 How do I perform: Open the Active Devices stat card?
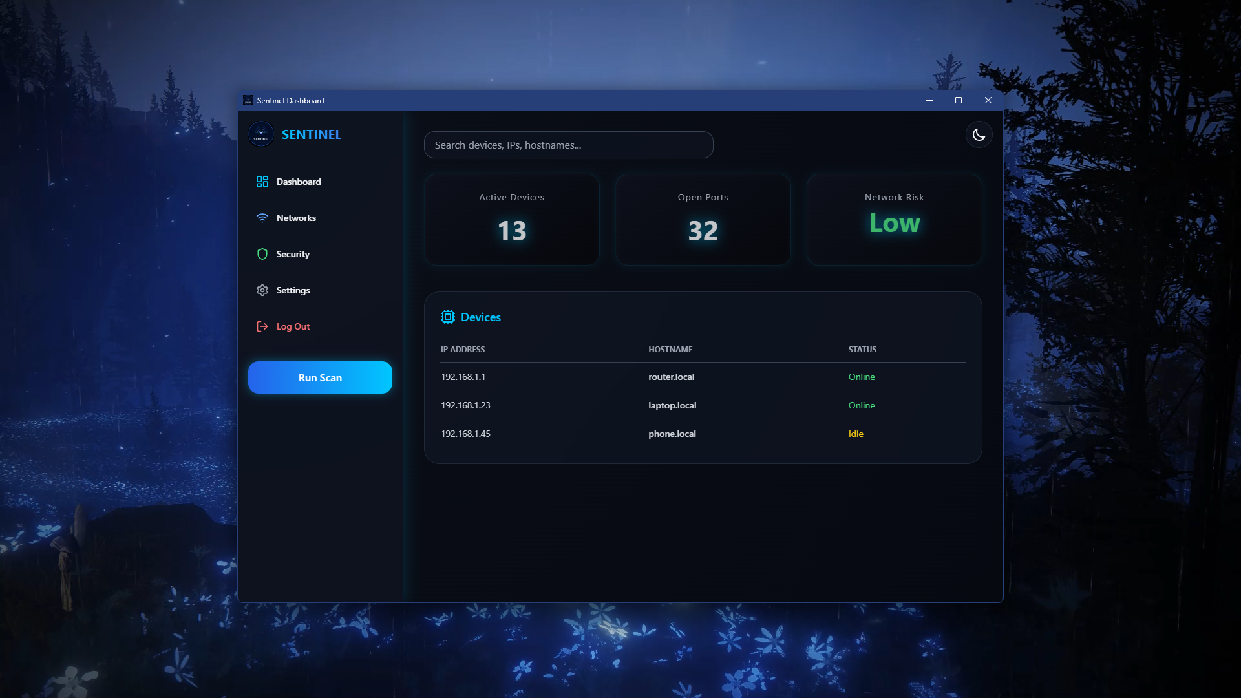tap(511, 219)
